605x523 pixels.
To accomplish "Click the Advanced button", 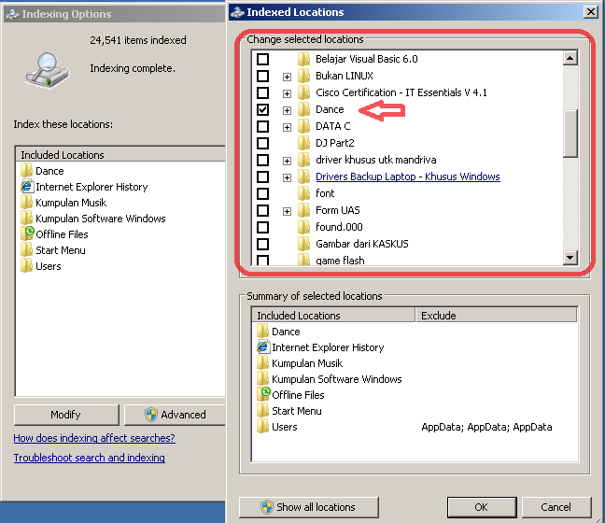I will tap(175, 415).
